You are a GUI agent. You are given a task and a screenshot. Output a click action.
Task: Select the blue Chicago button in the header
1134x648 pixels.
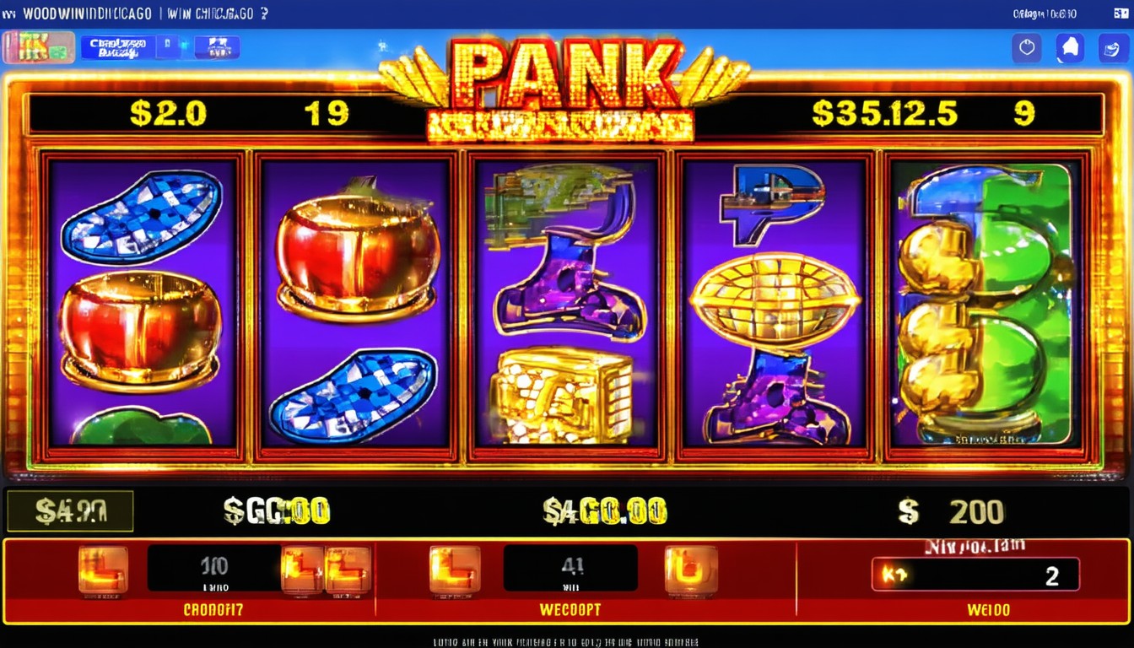[x=118, y=47]
